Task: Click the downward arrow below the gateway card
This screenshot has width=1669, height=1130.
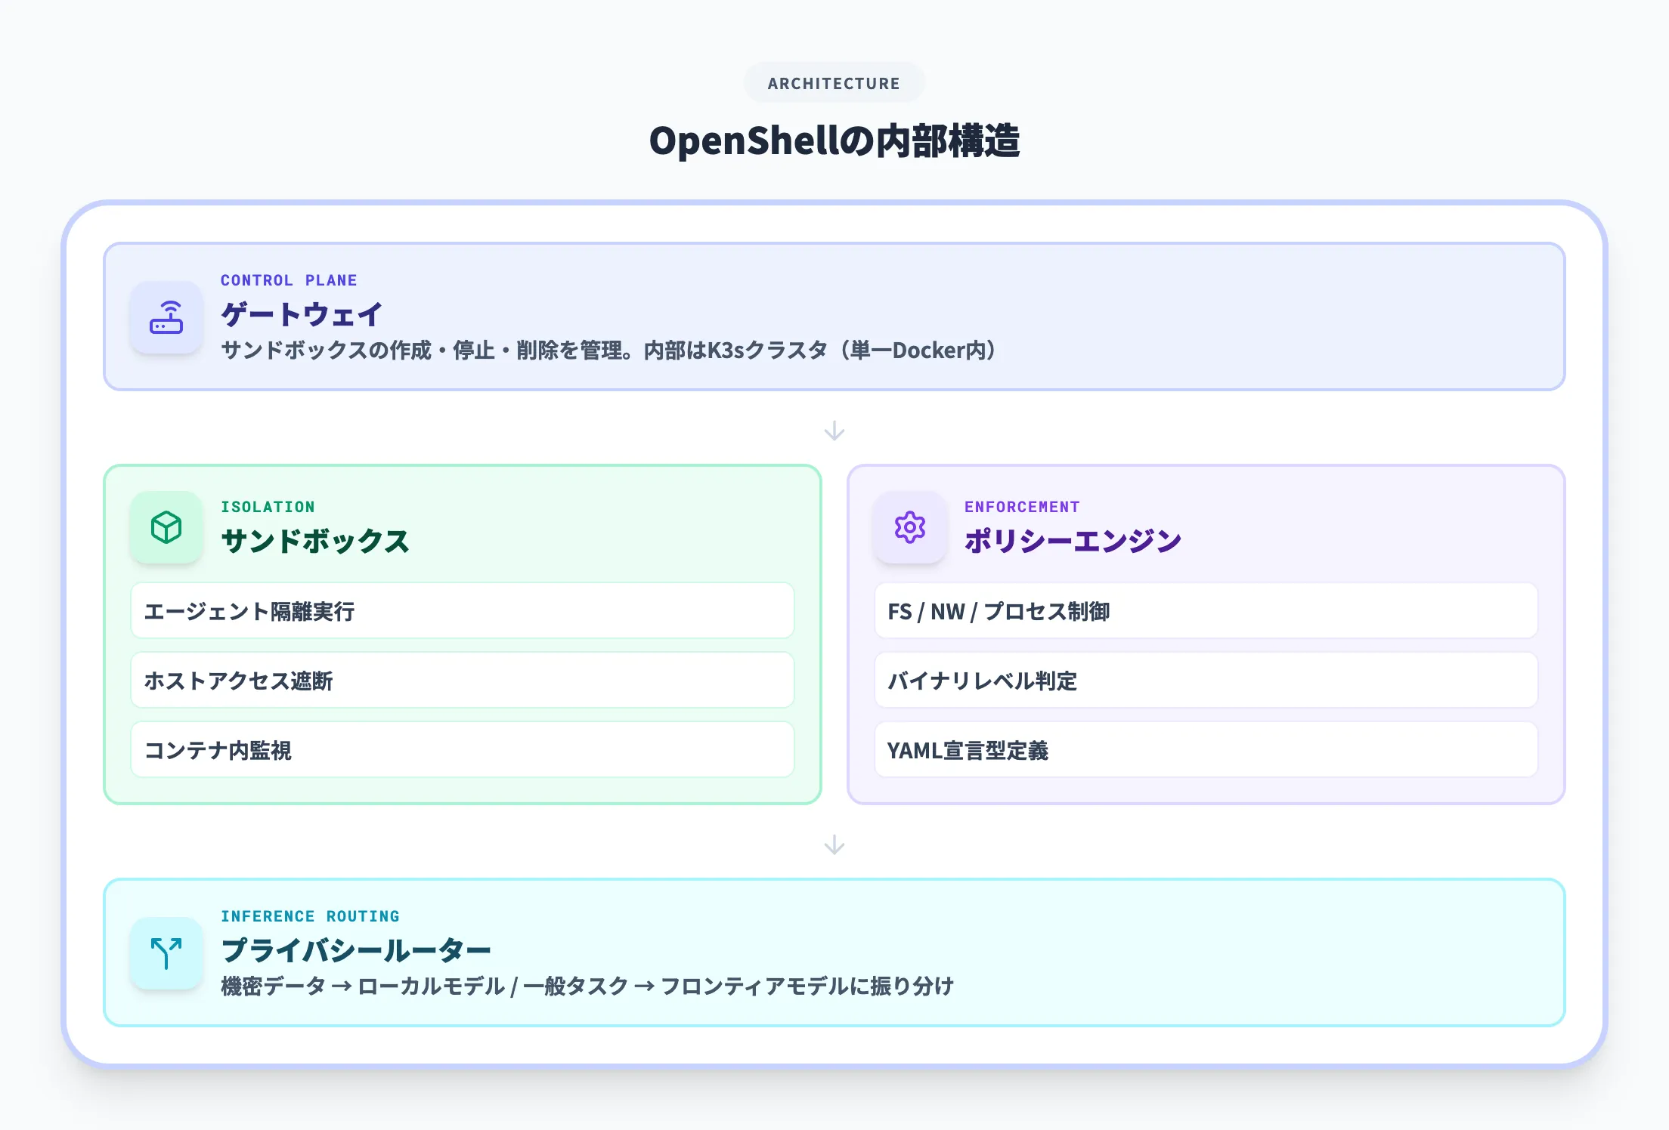Action: tap(834, 431)
